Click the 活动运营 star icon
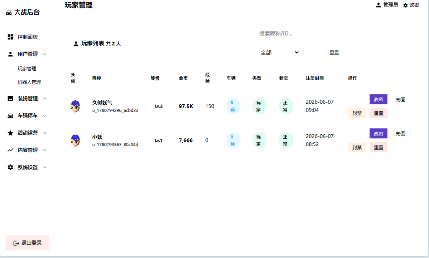Viewport: 429px width, 258px height. coord(10,133)
